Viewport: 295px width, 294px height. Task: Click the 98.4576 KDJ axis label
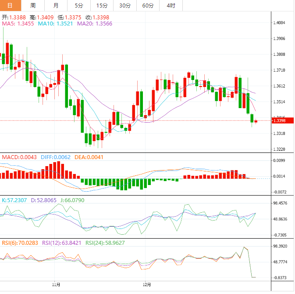pos(281,203)
